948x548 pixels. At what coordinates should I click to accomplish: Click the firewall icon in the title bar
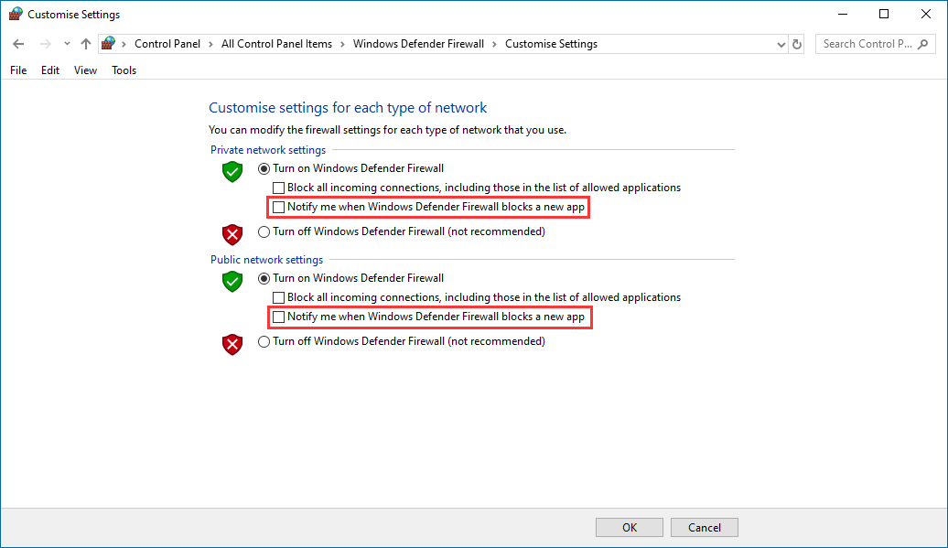pyautogui.click(x=16, y=15)
